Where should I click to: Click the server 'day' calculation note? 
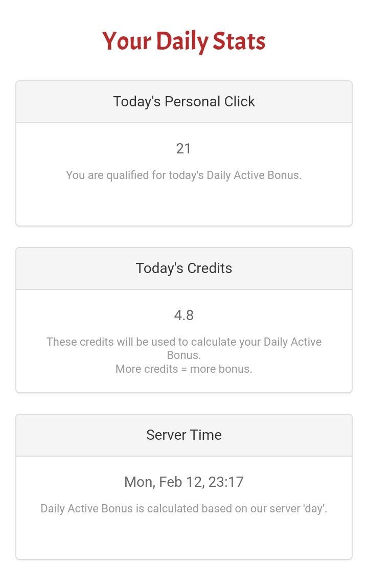184,509
